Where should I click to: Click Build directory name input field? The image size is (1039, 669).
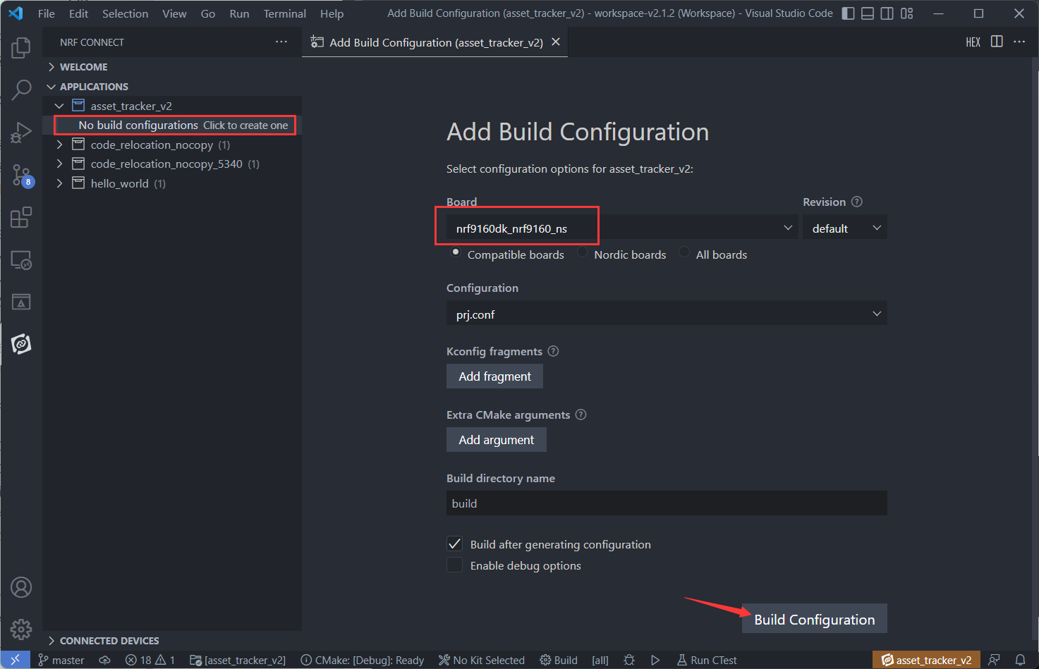point(667,503)
